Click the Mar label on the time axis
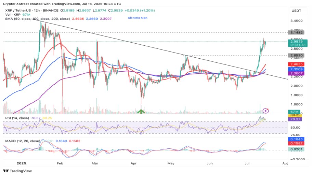 point(95,163)
